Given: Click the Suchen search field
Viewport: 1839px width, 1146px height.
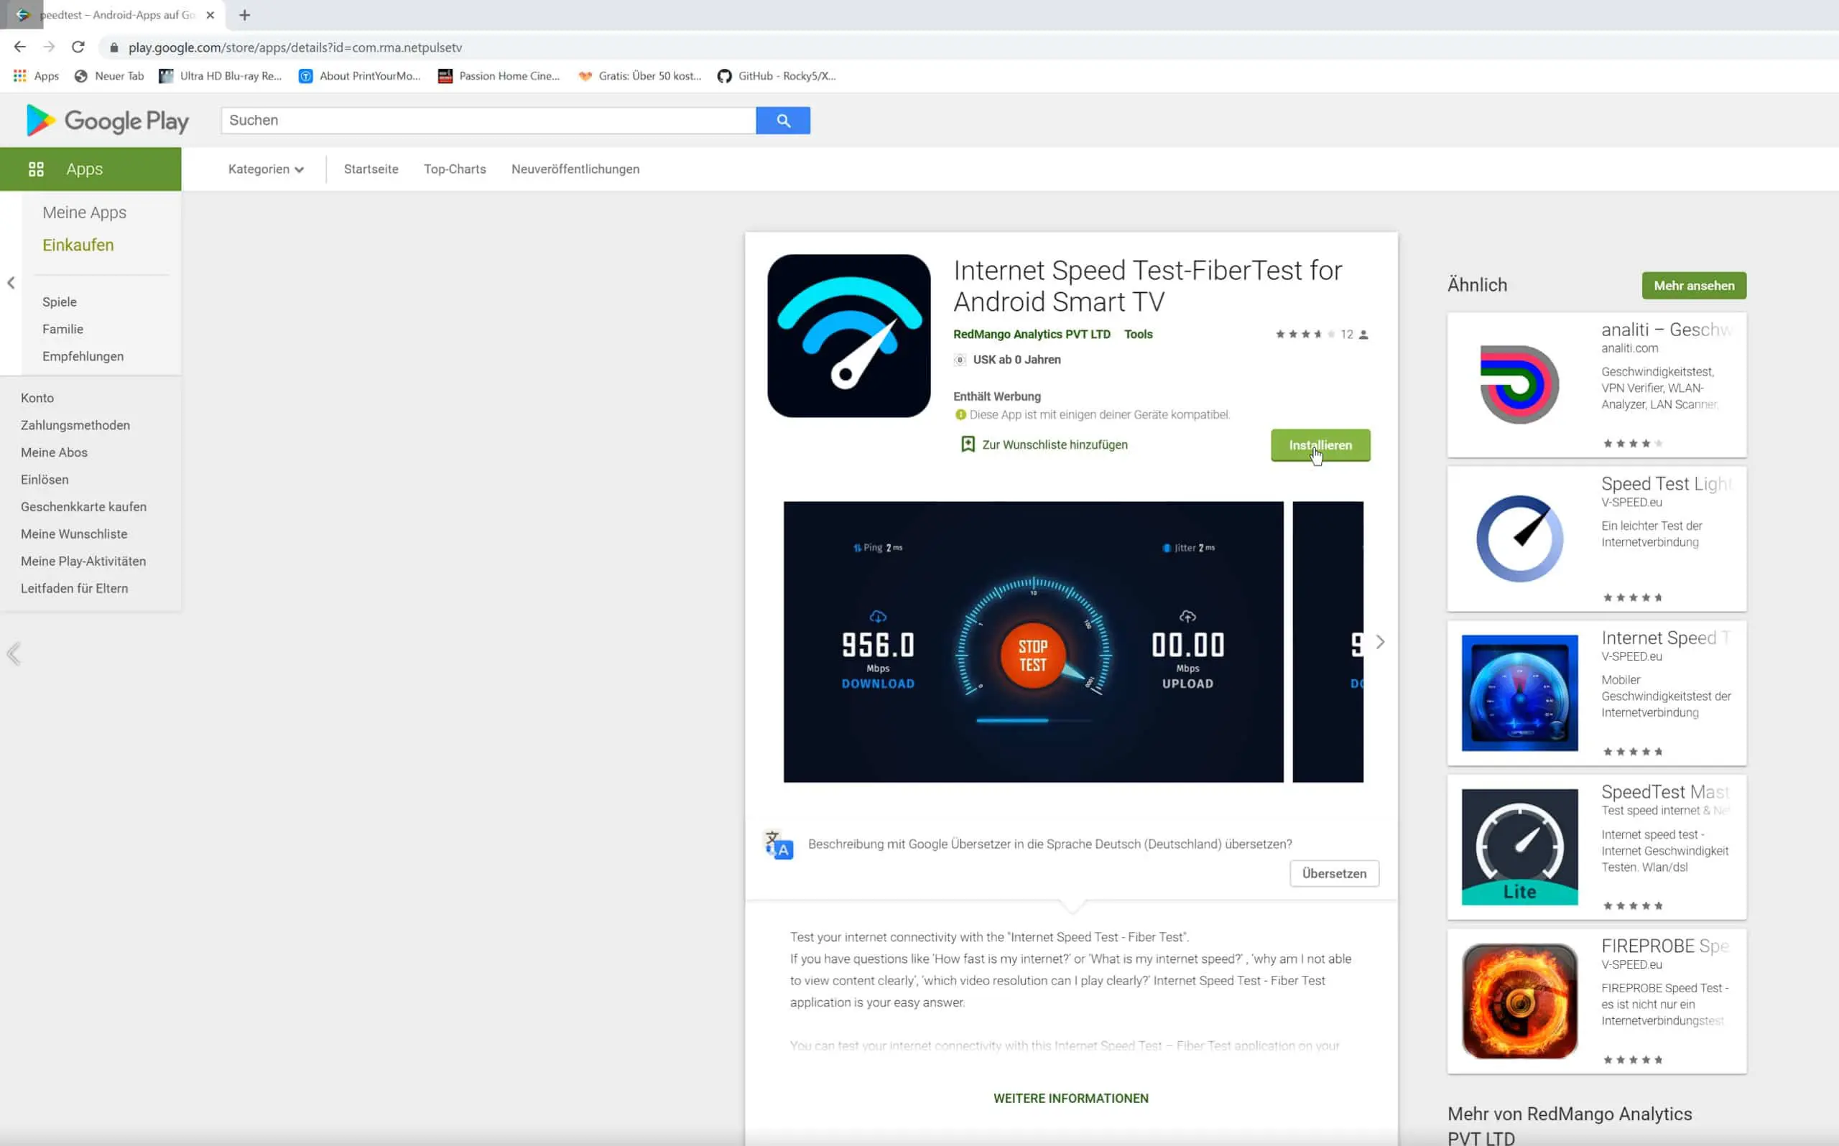Looking at the screenshot, I should 488,121.
